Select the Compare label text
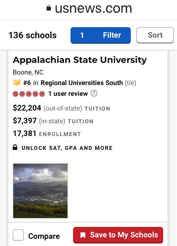The width and height of the screenshot is (177, 246). pos(44,236)
